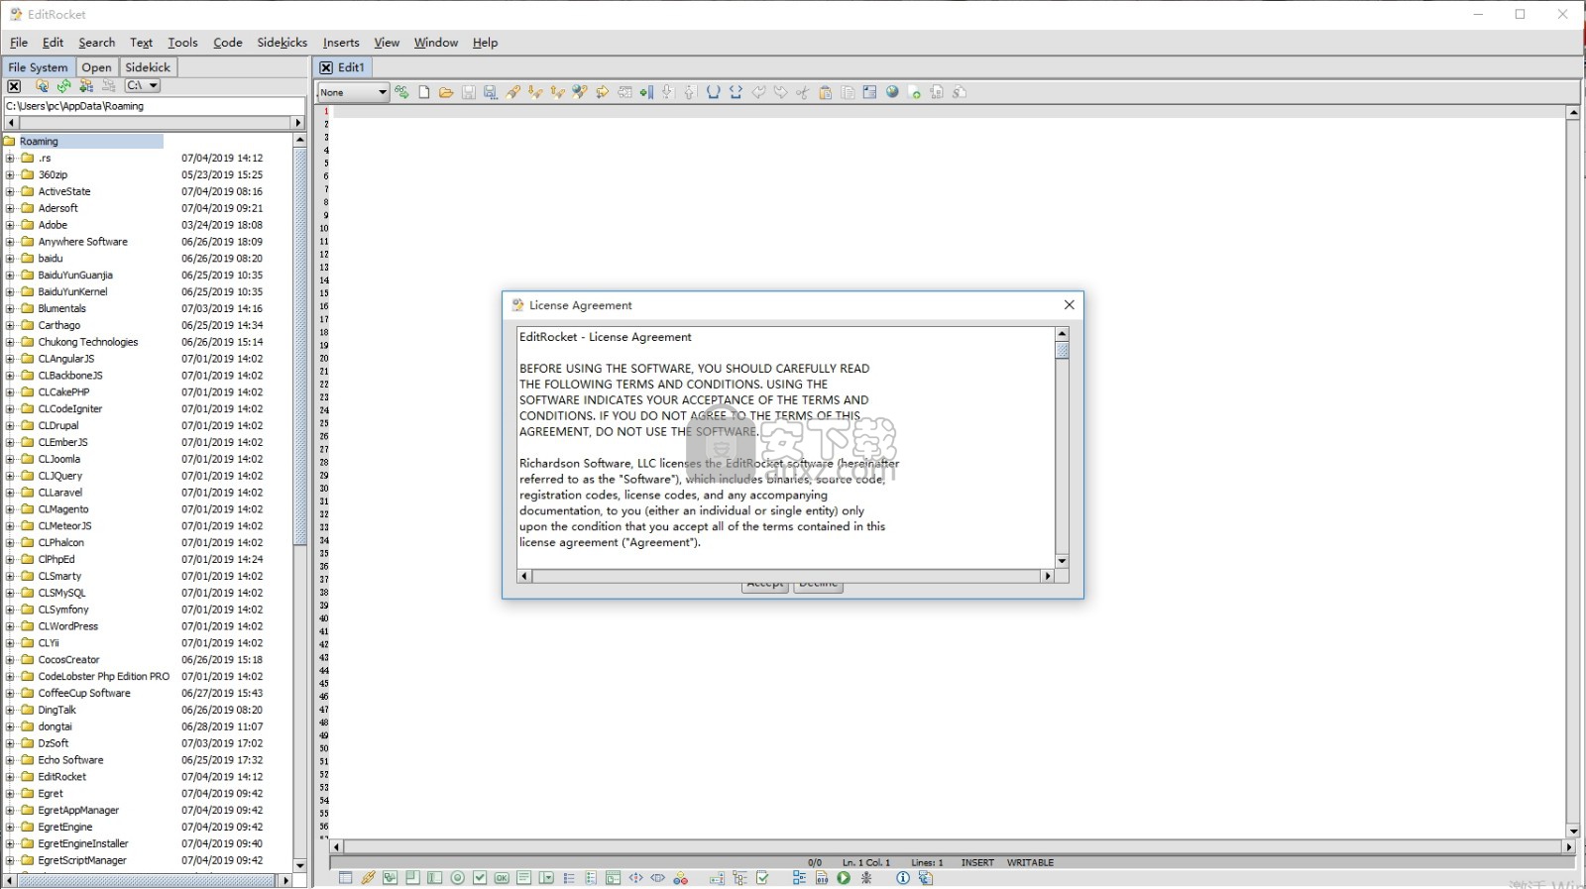Click the Copy pages icon
The height and width of the screenshot is (889, 1586).
point(848,92)
